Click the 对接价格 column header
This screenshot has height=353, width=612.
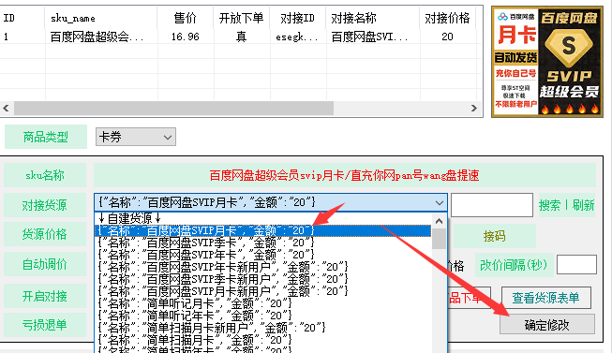tap(447, 18)
